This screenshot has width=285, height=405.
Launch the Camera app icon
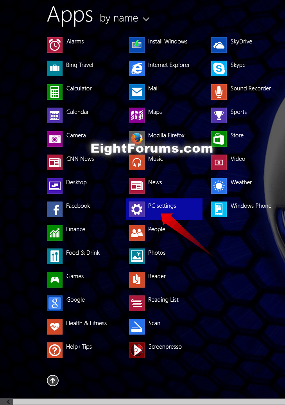click(54, 139)
